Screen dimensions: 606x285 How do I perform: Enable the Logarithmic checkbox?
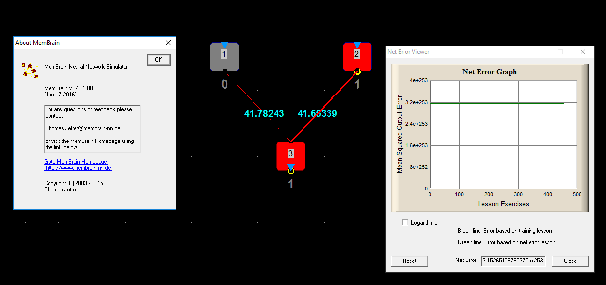405,222
